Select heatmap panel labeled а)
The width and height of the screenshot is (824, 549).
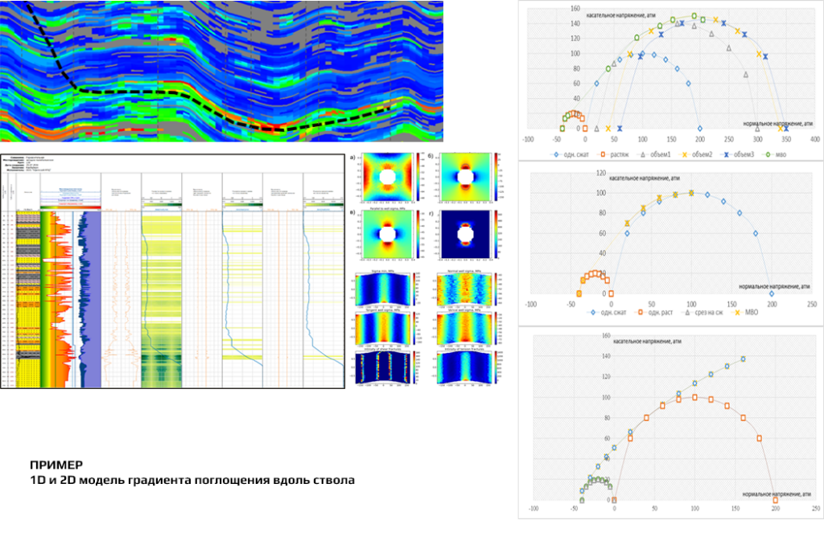coord(387,175)
